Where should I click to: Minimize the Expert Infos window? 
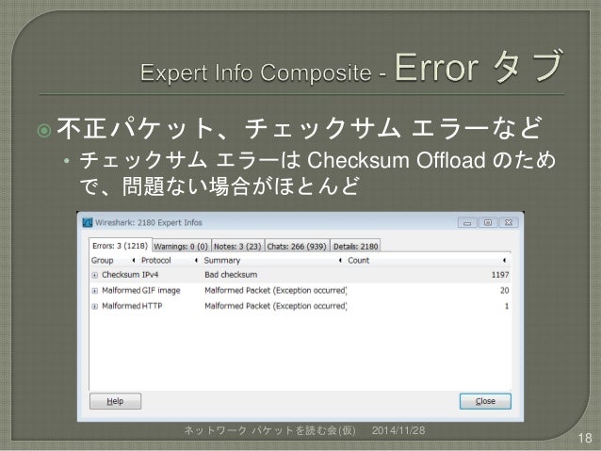467,222
